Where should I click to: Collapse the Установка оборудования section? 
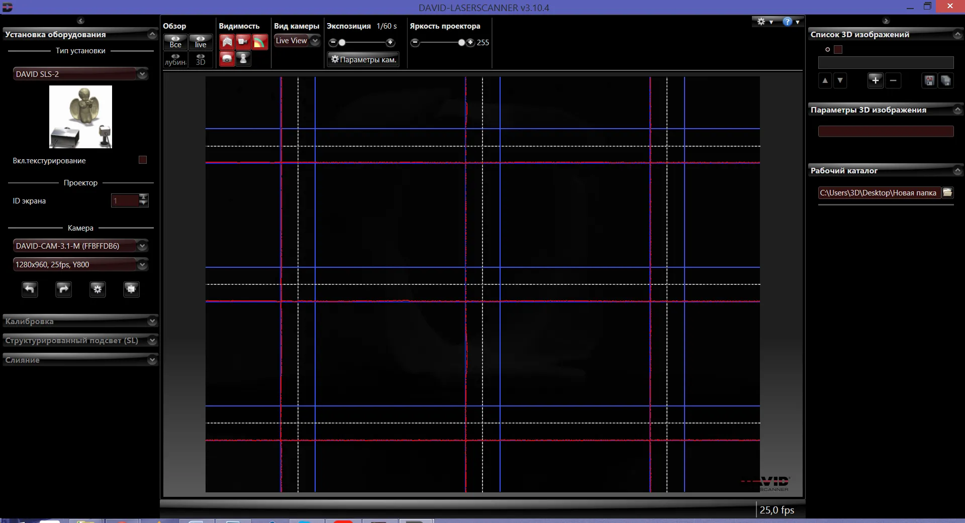click(x=152, y=34)
